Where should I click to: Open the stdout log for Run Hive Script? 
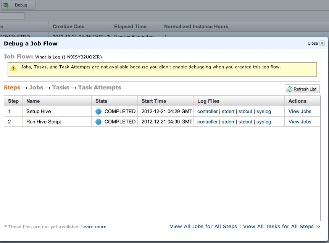click(245, 122)
